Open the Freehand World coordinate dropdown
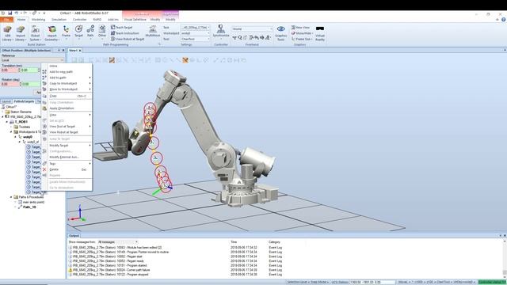The height and width of the screenshot is (285, 507). coord(252,29)
